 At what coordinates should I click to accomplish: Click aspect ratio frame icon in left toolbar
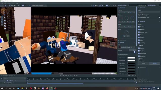point(12,5)
